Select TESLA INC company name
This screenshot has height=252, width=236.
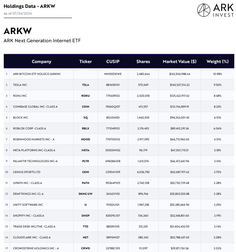pyautogui.click(x=20, y=85)
